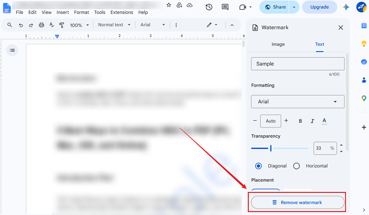
Task: Click the Upgrade button
Action: 319,7
